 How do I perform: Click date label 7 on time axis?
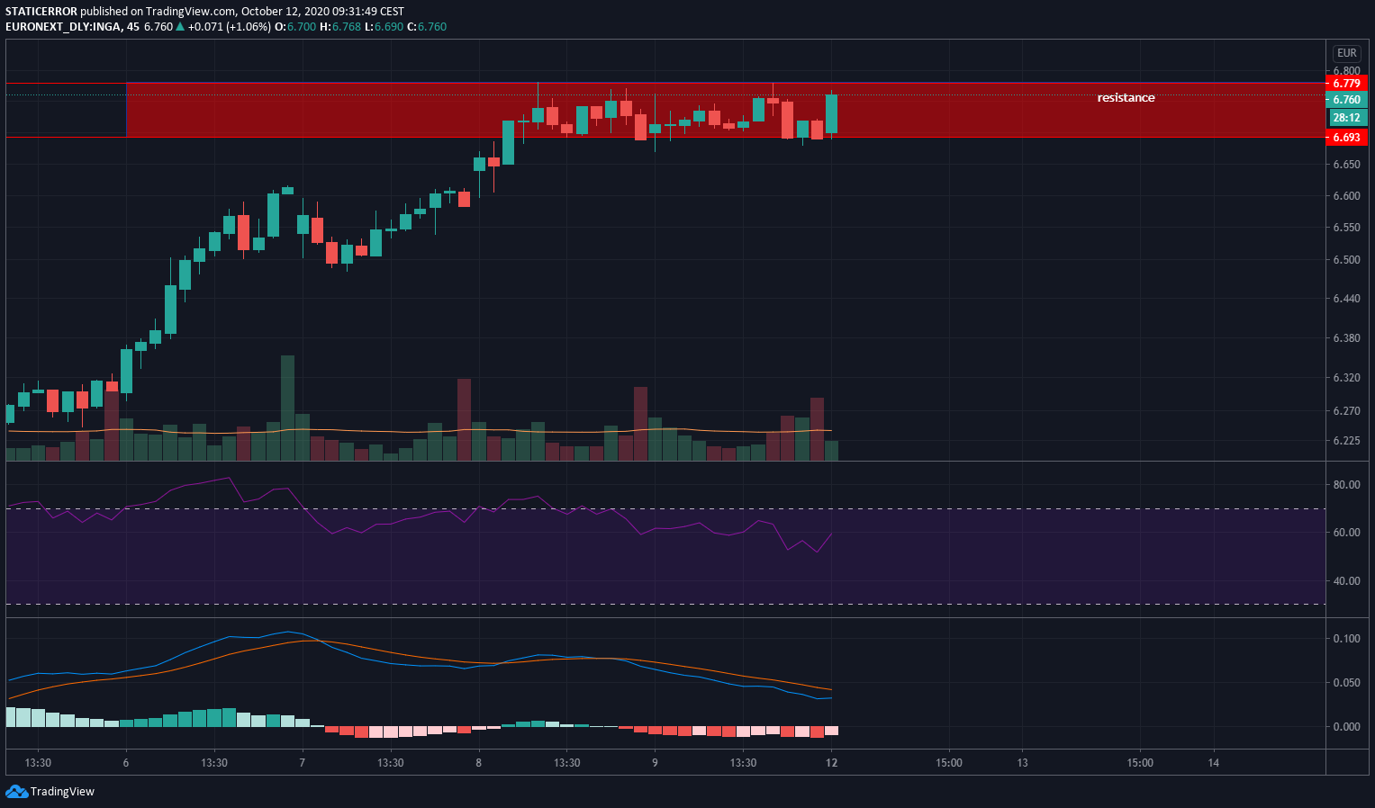point(303,762)
